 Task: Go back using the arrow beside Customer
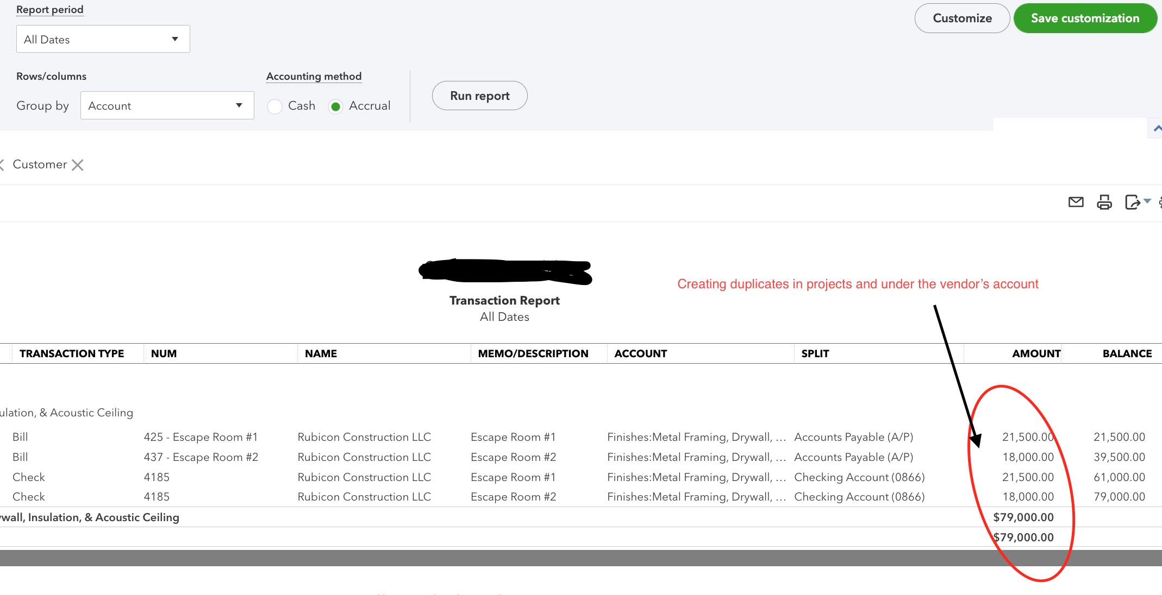click(x=2, y=164)
